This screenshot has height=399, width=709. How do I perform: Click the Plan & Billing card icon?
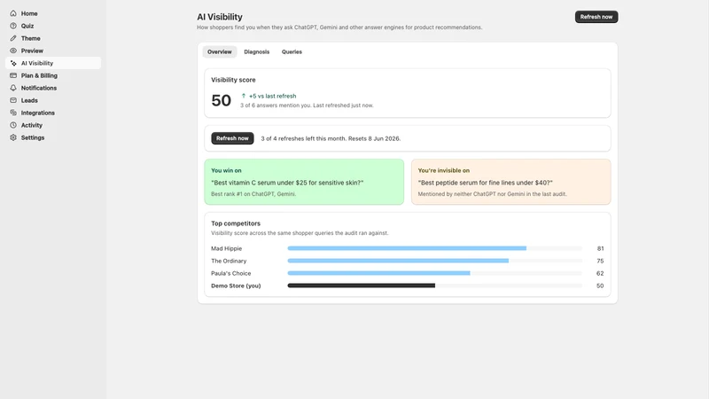coord(13,75)
